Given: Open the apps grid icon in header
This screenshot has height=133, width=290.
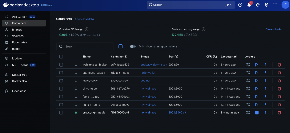Looking at the screenshot, I should [x=275, y=5].
